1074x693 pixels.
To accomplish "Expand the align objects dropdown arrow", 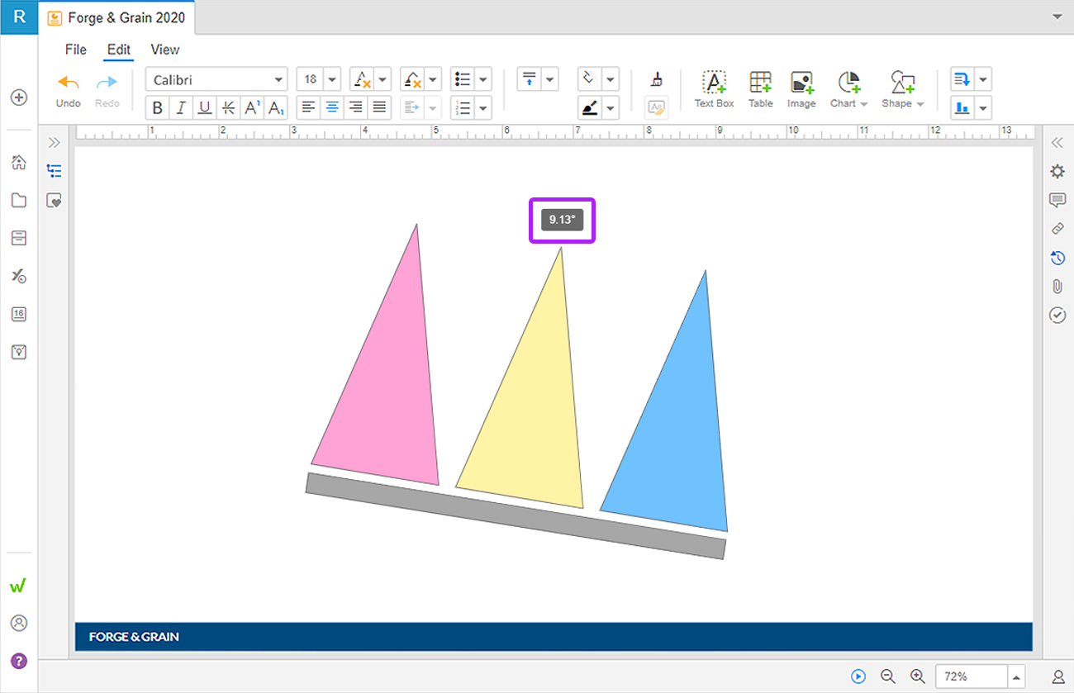I will click(983, 107).
